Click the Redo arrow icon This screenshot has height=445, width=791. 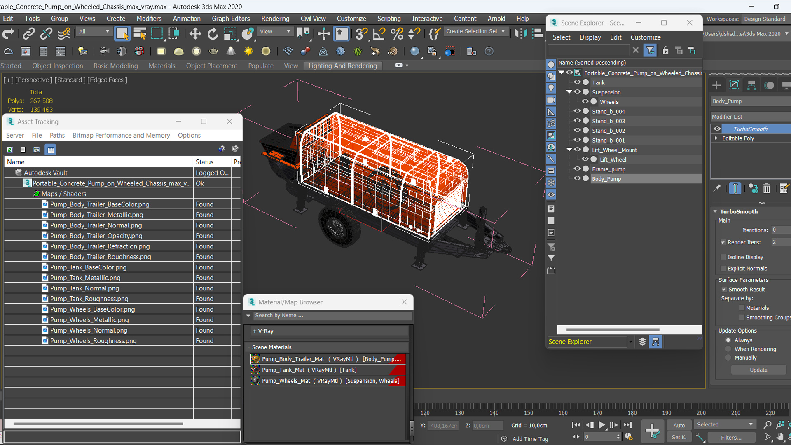(x=8, y=33)
